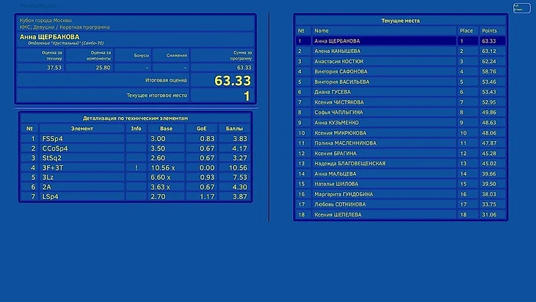Viewport: 536px width, 302px height.
Task: Click the exclamation mark in Info column
Action: coord(136,168)
